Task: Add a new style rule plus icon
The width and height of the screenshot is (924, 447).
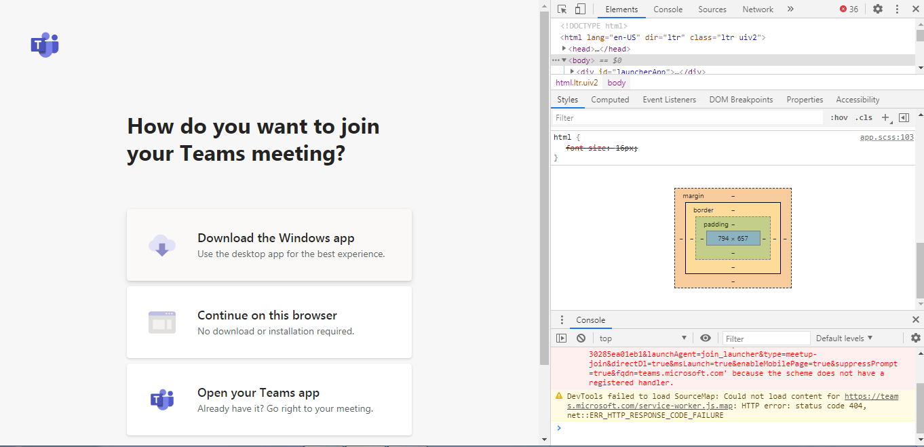Action: click(x=885, y=118)
